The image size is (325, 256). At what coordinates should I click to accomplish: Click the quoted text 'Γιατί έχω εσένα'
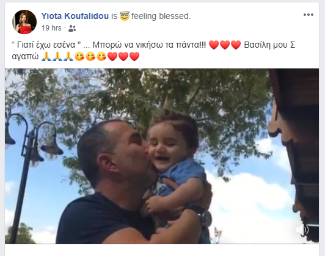tap(46, 45)
